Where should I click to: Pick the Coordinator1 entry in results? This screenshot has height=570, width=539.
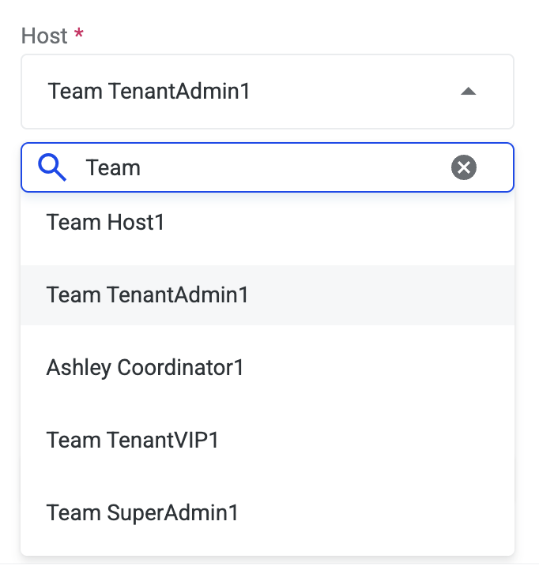click(145, 368)
